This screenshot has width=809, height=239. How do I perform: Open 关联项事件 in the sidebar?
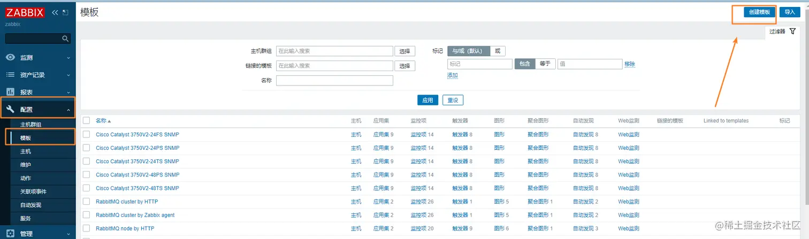33,191
